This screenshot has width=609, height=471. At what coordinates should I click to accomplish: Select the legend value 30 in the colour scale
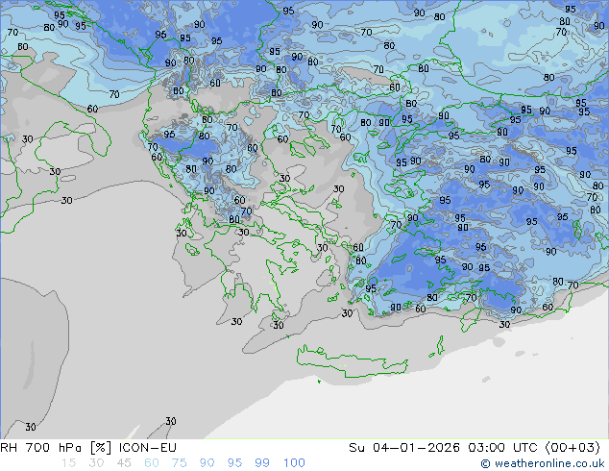tap(96, 463)
